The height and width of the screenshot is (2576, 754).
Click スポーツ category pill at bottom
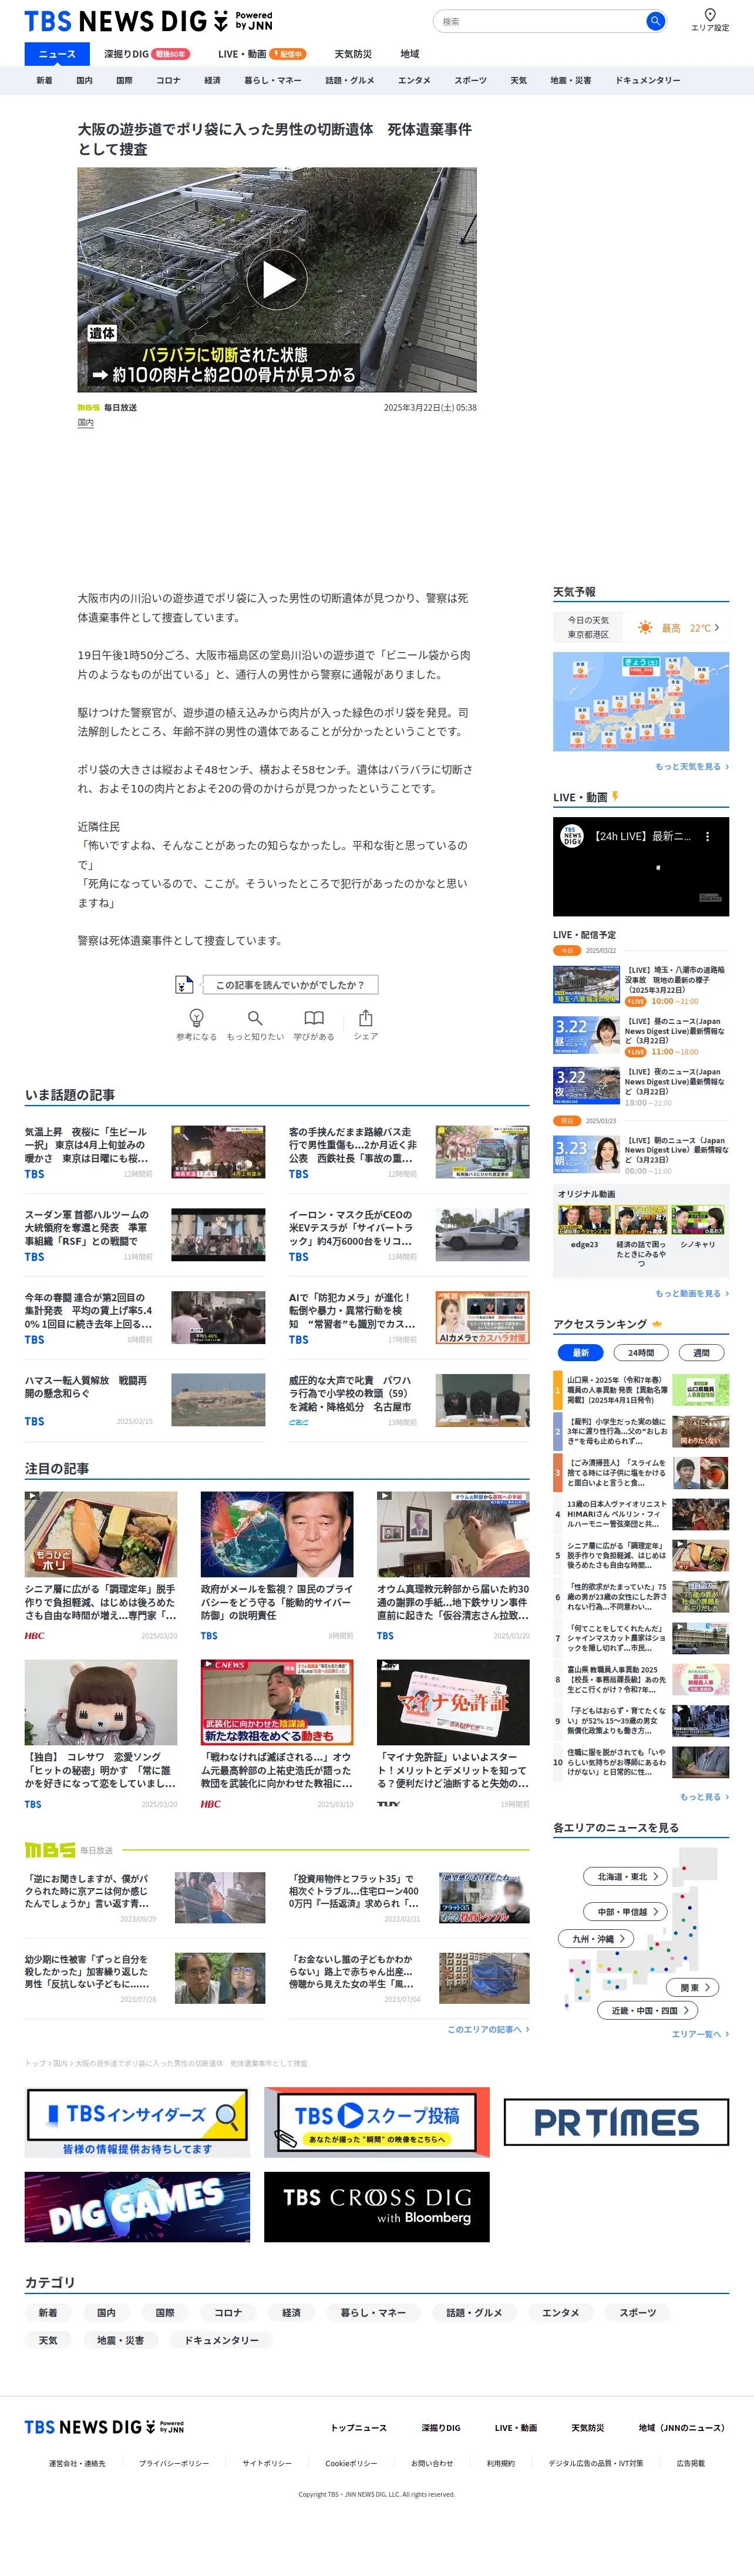coord(638,2313)
